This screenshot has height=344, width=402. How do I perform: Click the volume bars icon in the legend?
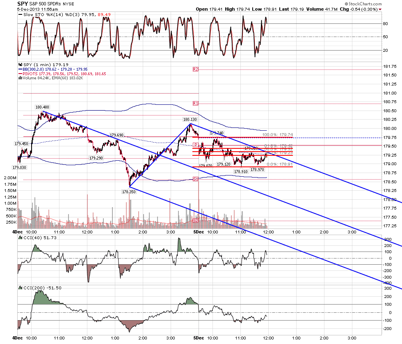pos(20,78)
